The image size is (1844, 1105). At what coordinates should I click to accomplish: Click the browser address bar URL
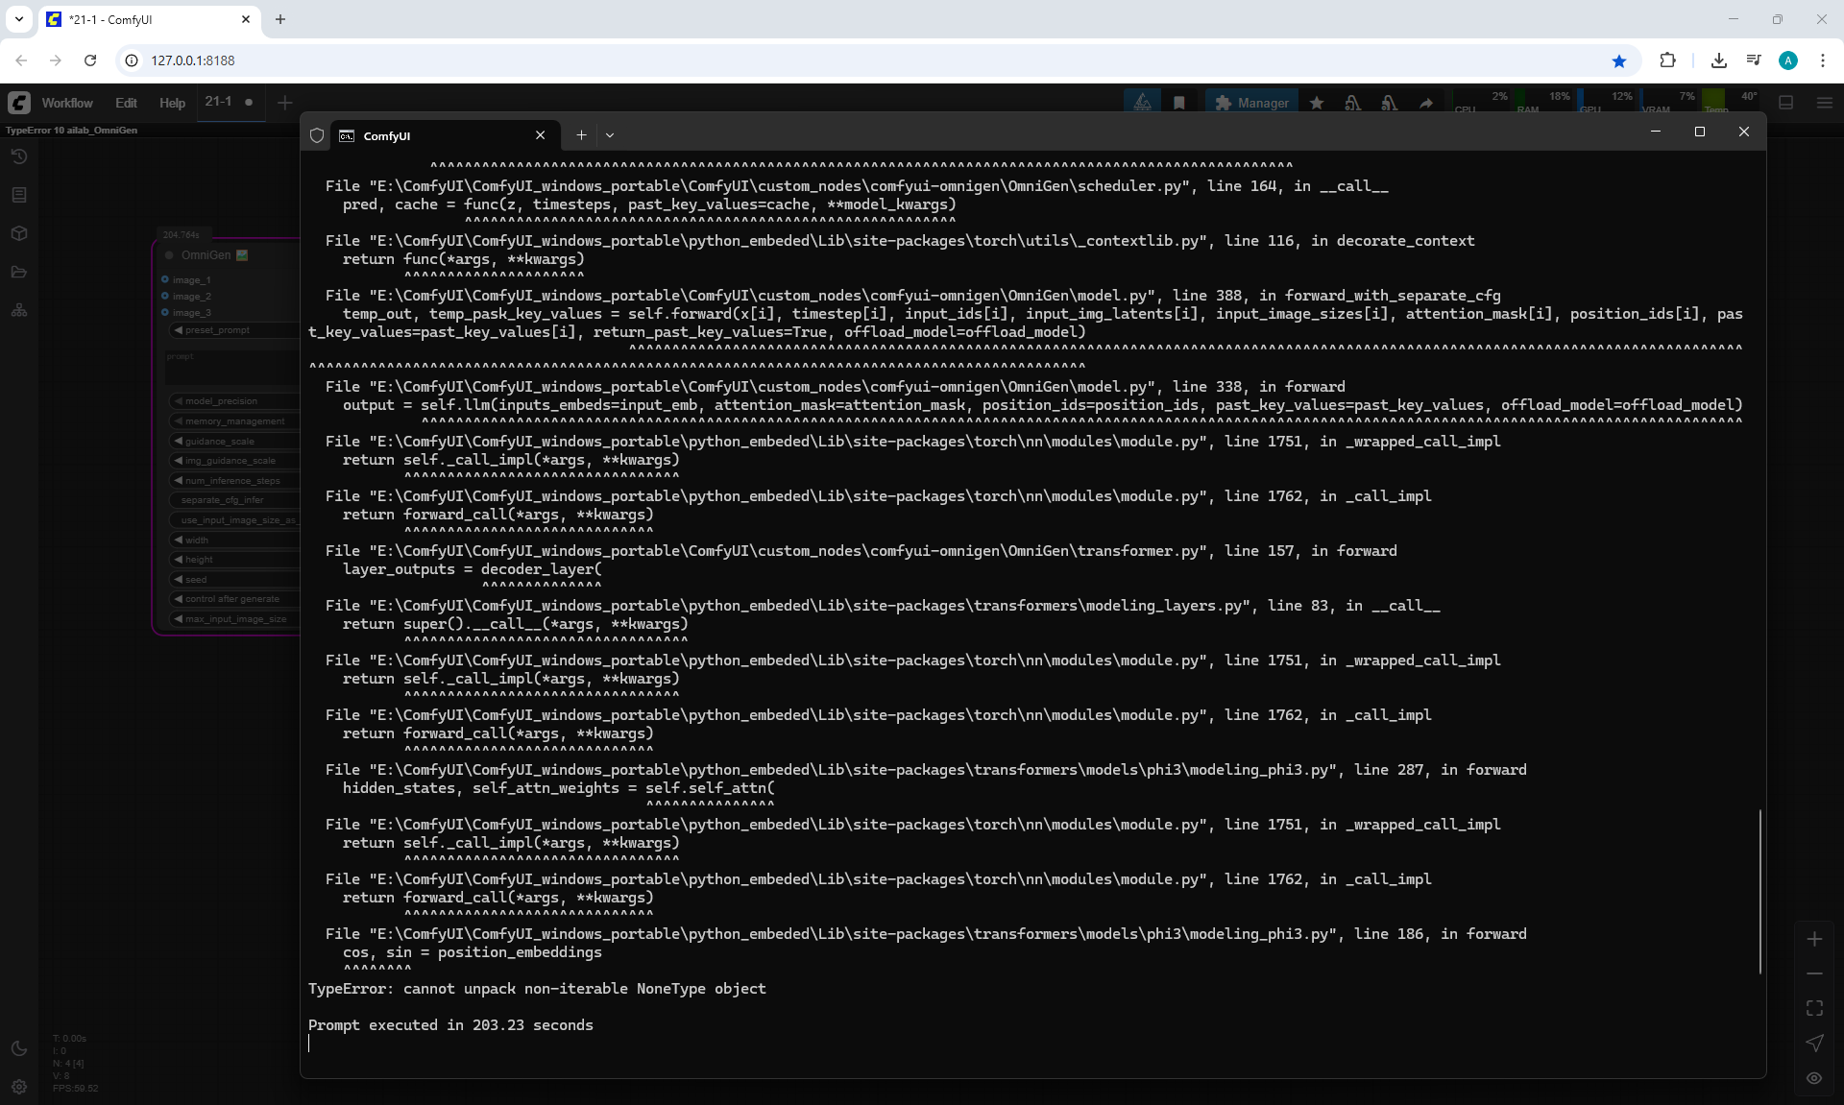coord(193,60)
